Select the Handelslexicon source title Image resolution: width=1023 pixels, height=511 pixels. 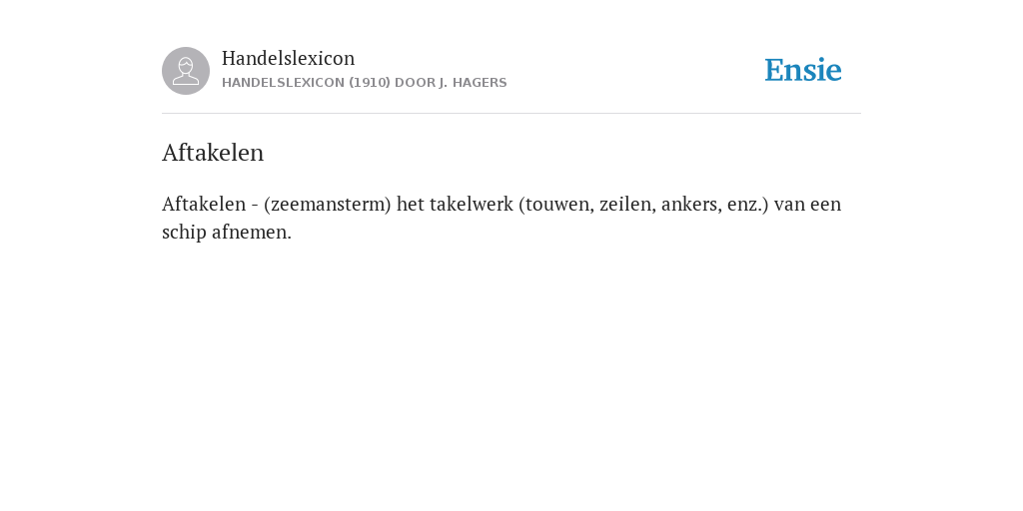tap(289, 58)
